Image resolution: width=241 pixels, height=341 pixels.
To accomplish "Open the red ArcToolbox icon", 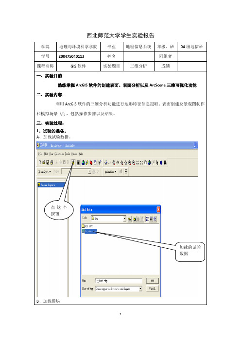I will tap(91, 162).
